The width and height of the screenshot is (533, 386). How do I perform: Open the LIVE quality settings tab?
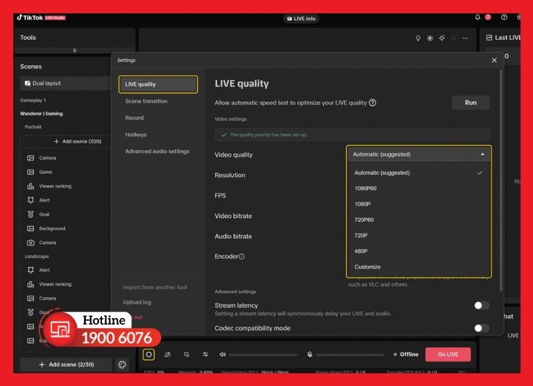pos(158,85)
